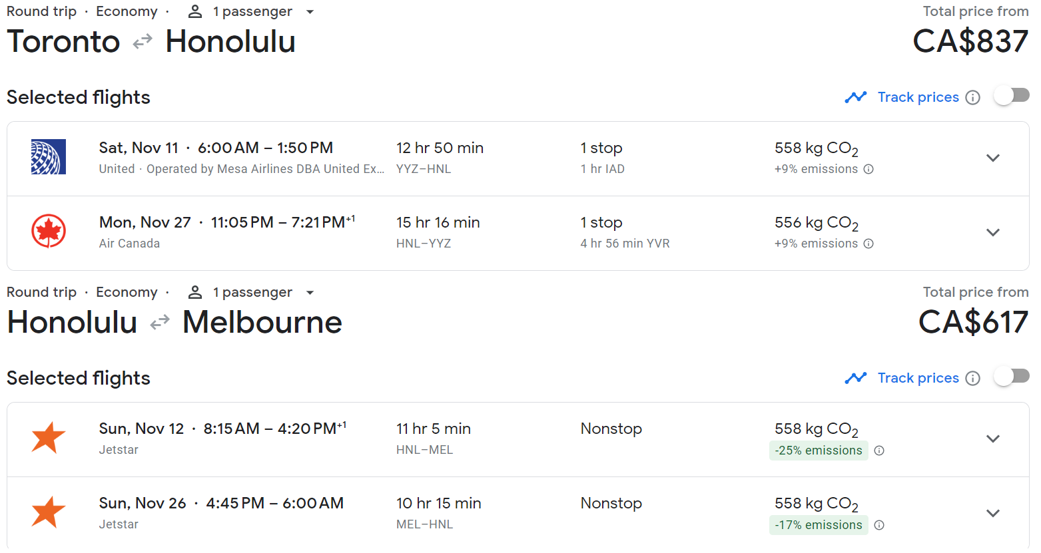Click swap arrows between Honolulu and Melbourne
The width and height of the screenshot is (1041, 553).
click(x=160, y=323)
